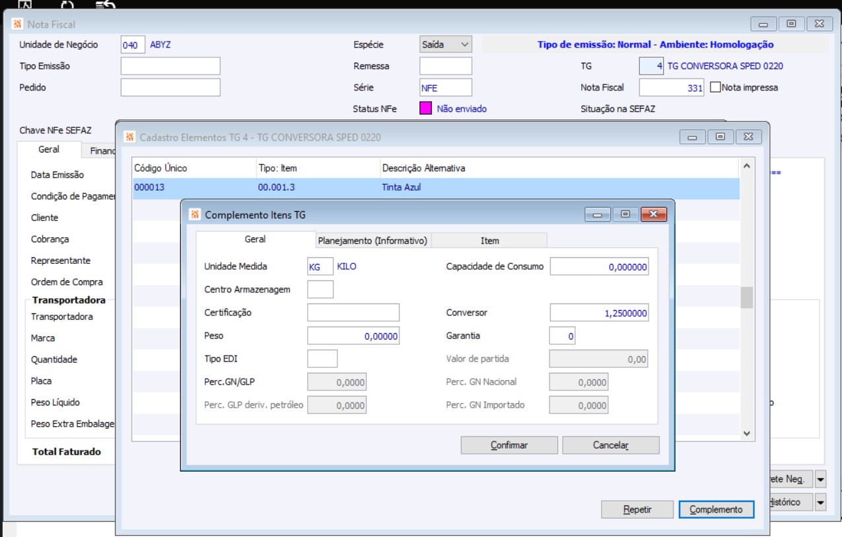Screen dimensions: 842x537
Task: Click the Unidade Medida field containing KG
Action: click(320, 267)
